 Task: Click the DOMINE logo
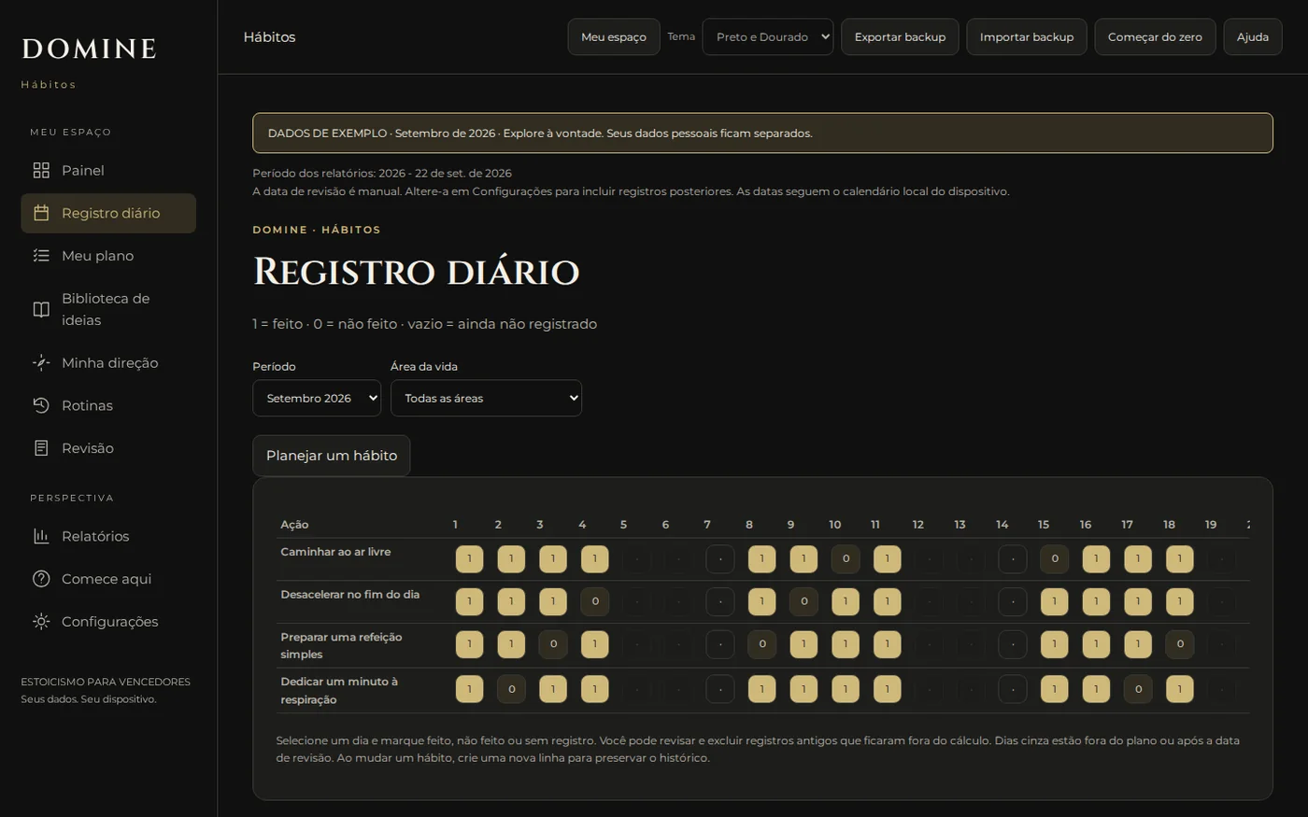pyautogui.click(x=89, y=49)
